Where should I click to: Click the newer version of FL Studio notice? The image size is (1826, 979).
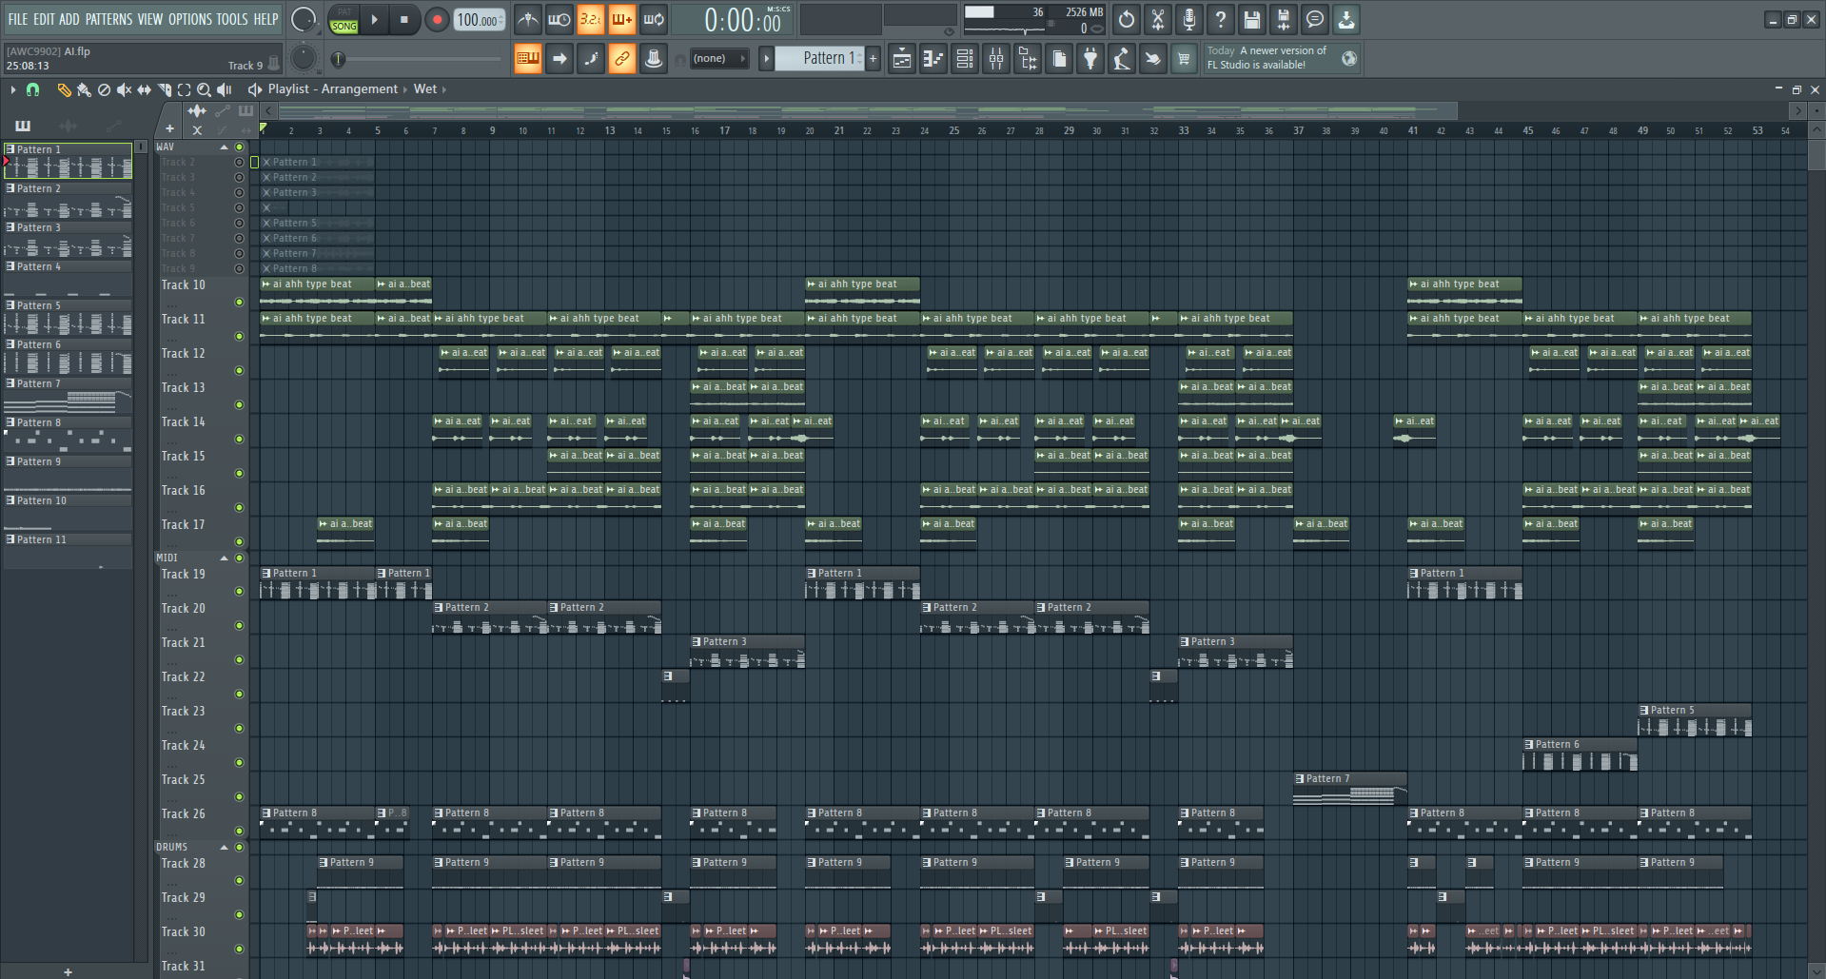pos(1282,58)
